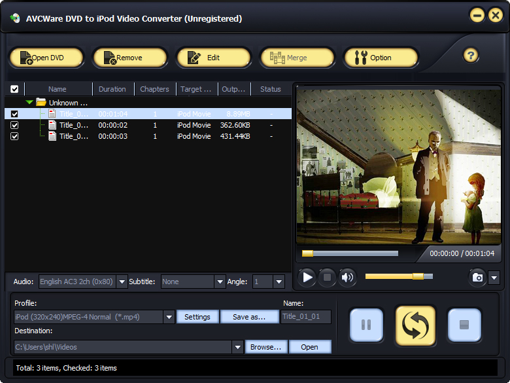Click the Unknown folder icon

[41, 102]
